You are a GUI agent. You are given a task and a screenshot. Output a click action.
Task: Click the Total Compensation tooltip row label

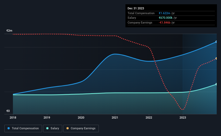141,13
